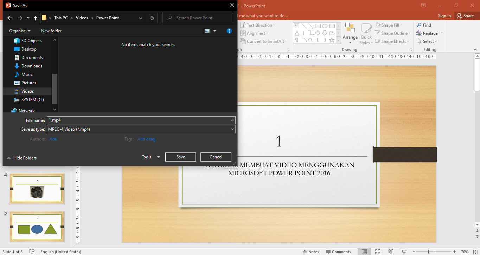This screenshot has width=480, height=255.
Task: Collapse with Hide Folders
Action: [22, 158]
